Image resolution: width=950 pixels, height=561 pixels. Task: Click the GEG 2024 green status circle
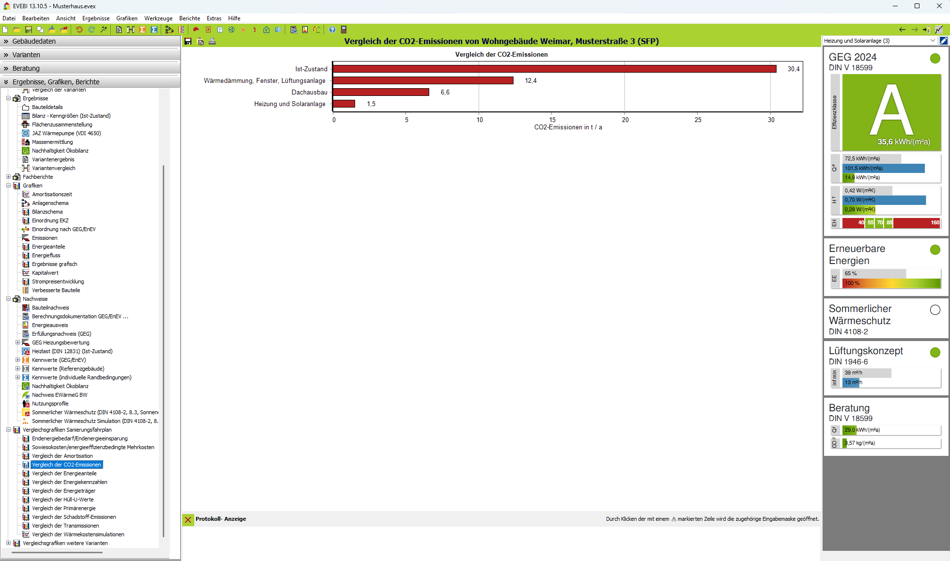(x=935, y=59)
